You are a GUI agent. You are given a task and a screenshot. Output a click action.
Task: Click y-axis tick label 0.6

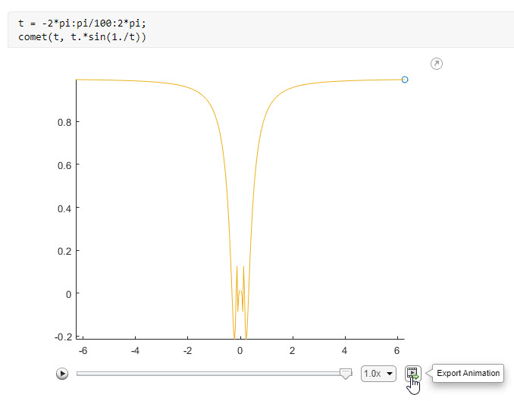64,165
